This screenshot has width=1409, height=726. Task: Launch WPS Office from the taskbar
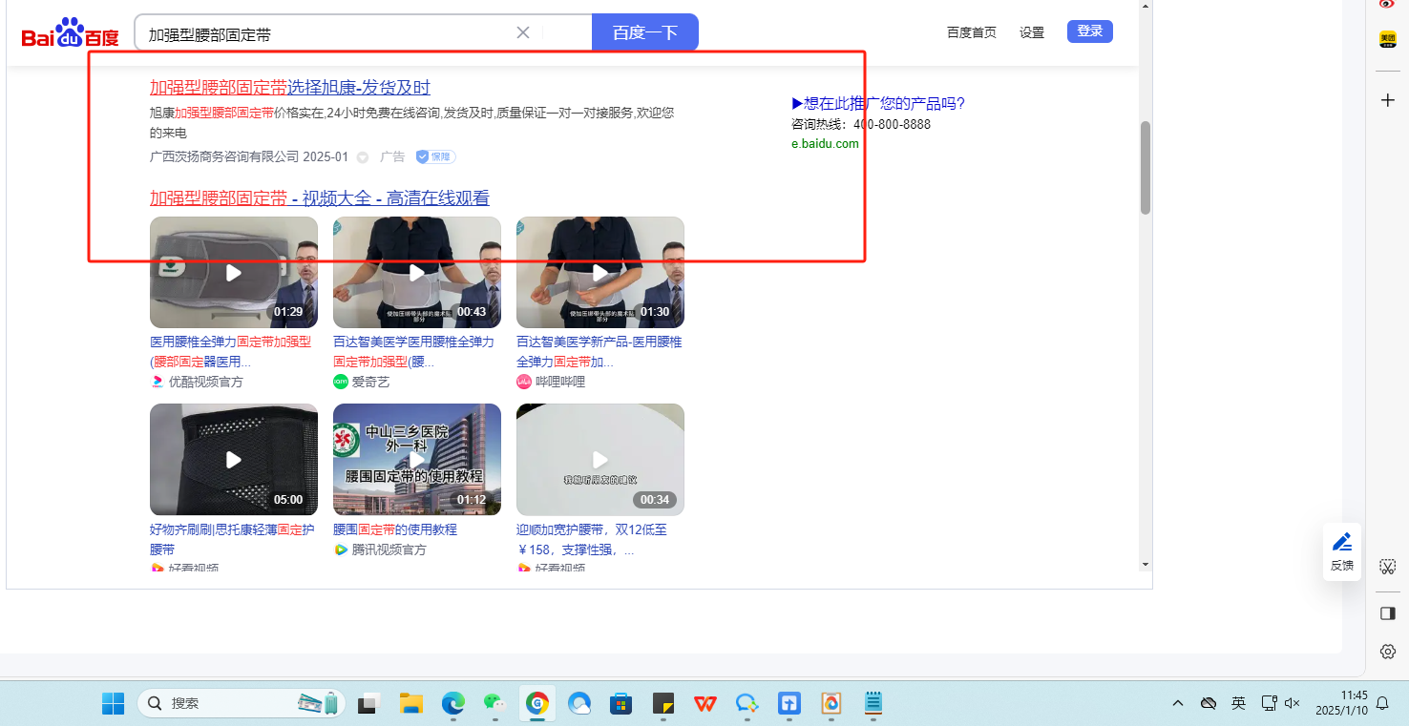click(x=705, y=704)
